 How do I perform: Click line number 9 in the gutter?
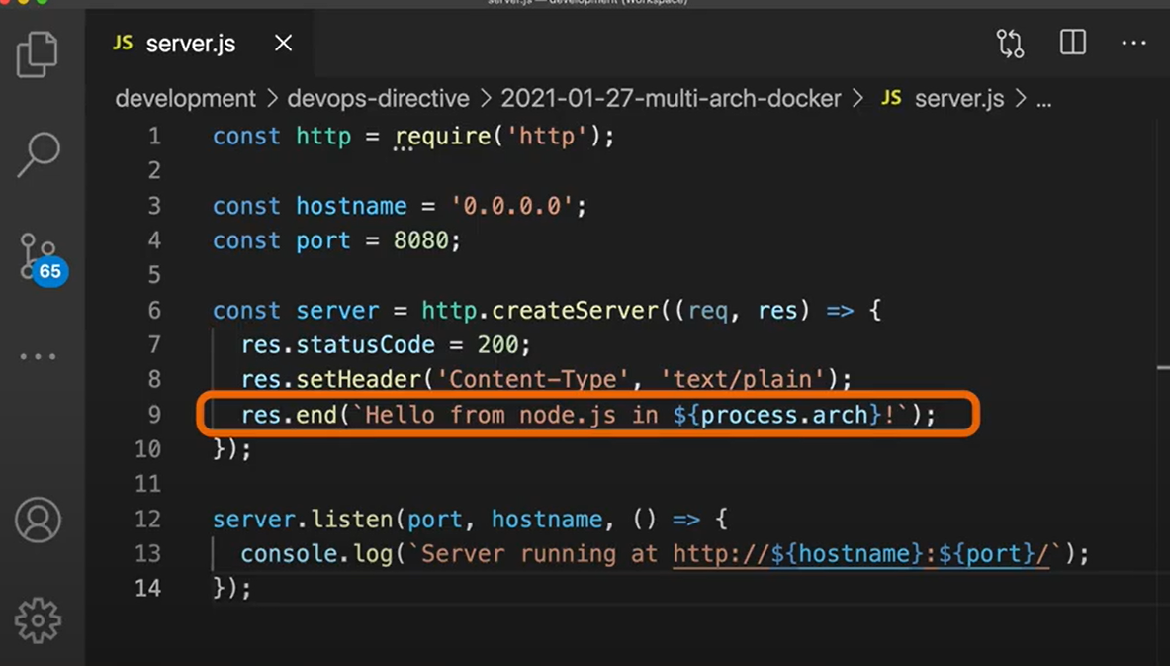coord(153,415)
